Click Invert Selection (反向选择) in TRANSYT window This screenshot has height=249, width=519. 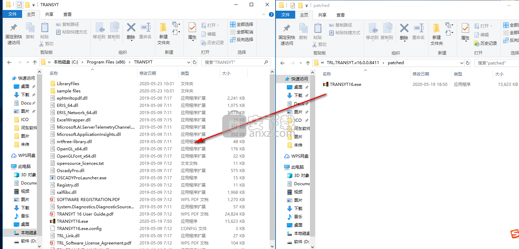(x=241, y=39)
